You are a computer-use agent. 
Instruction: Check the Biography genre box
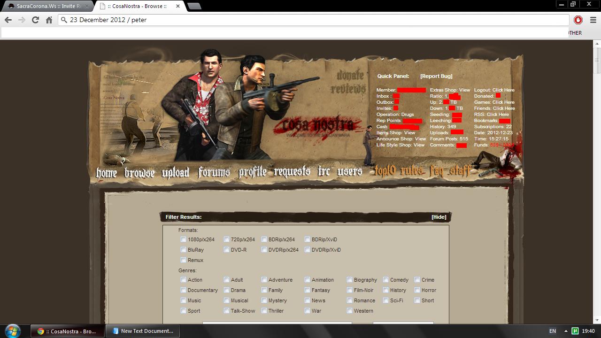349,280
